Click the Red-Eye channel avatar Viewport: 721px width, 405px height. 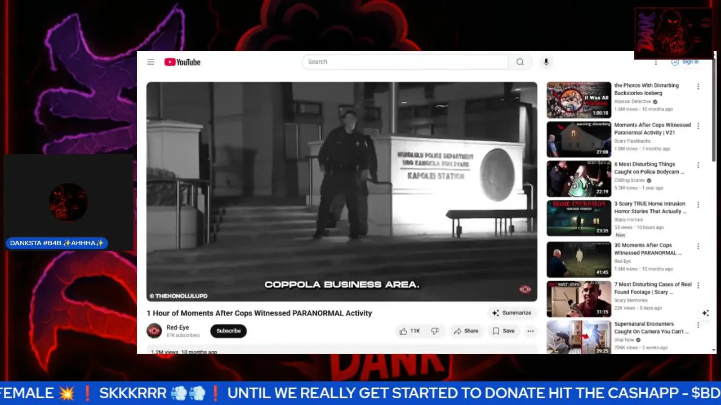(x=154, y=331)
